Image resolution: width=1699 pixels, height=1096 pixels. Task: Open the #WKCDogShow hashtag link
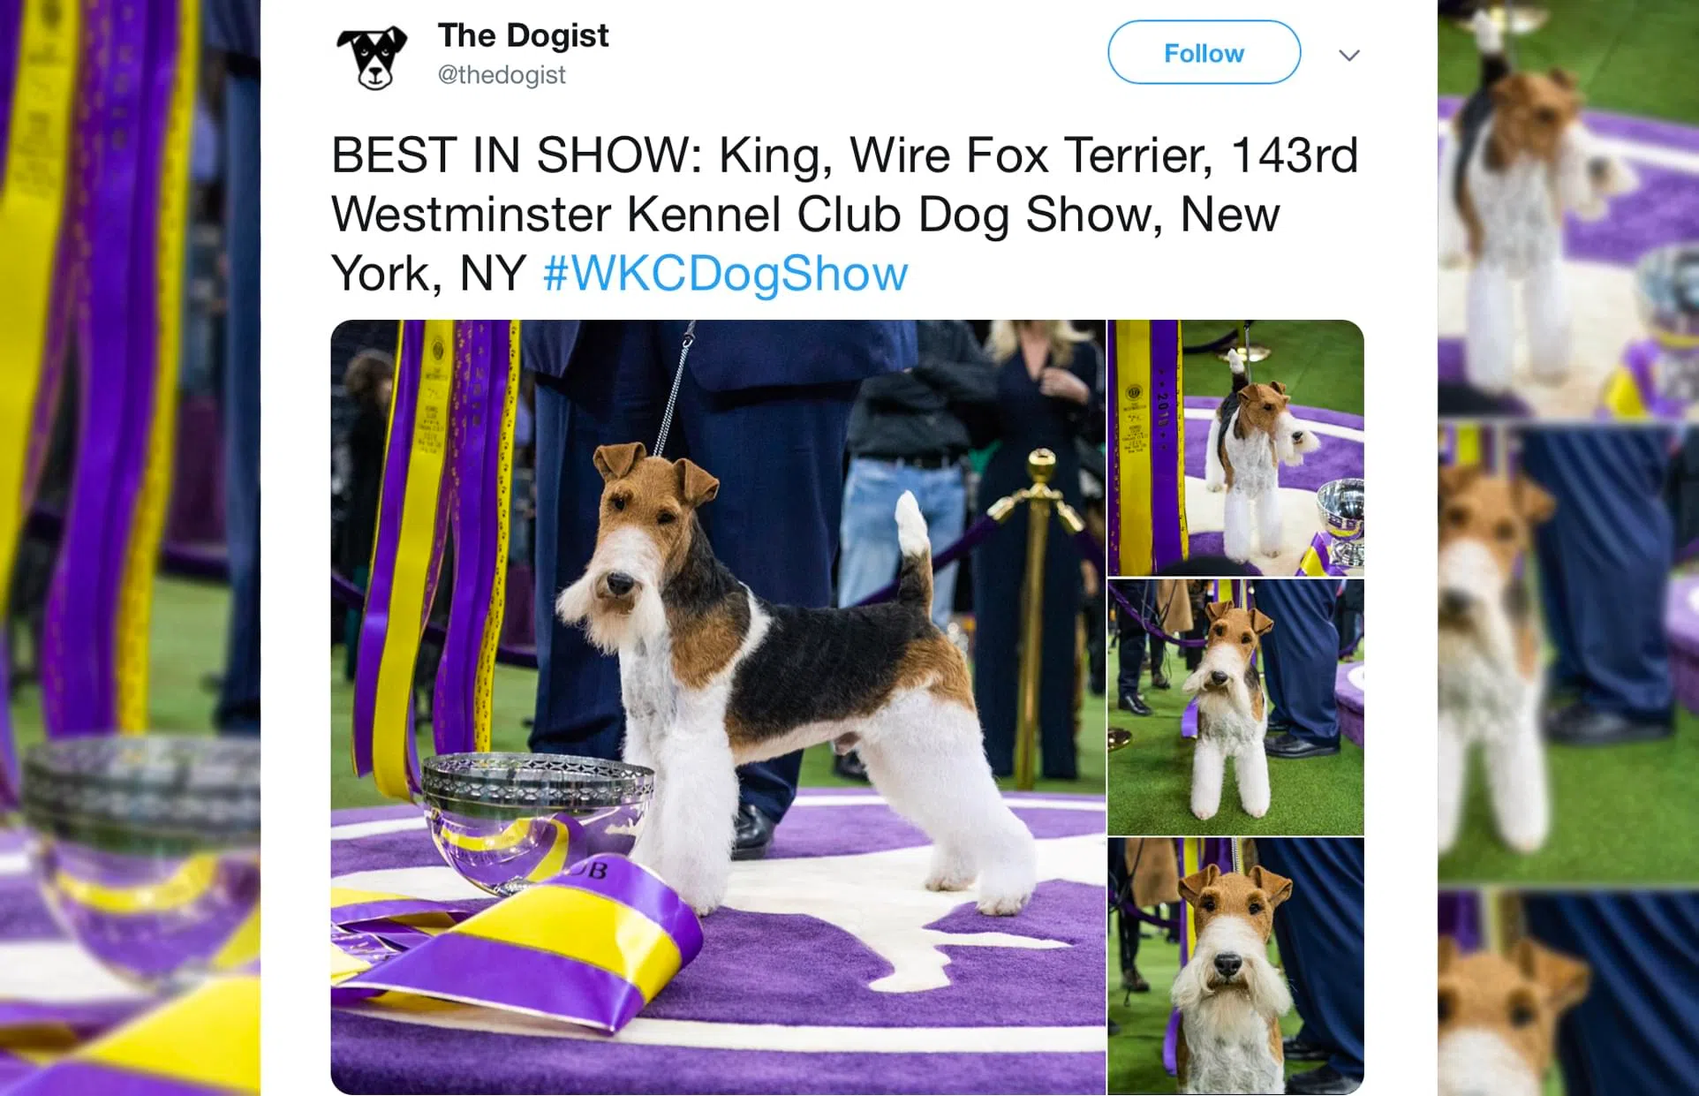pos(725,273)
